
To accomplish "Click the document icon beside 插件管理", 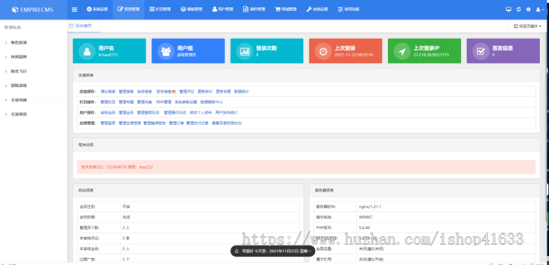I will pos(246,9).
